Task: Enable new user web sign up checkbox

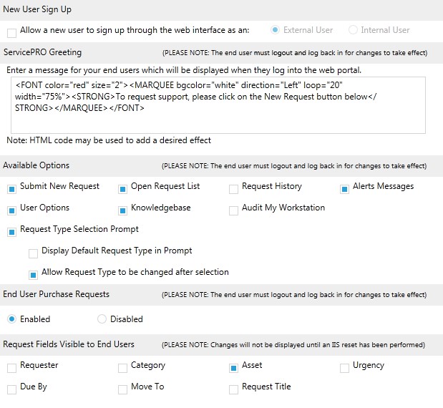Action: [11, 33]
